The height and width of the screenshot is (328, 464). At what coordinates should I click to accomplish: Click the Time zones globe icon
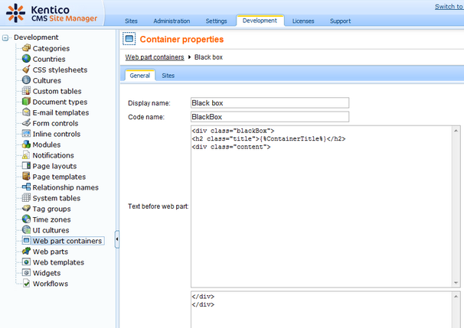point(26,219)
